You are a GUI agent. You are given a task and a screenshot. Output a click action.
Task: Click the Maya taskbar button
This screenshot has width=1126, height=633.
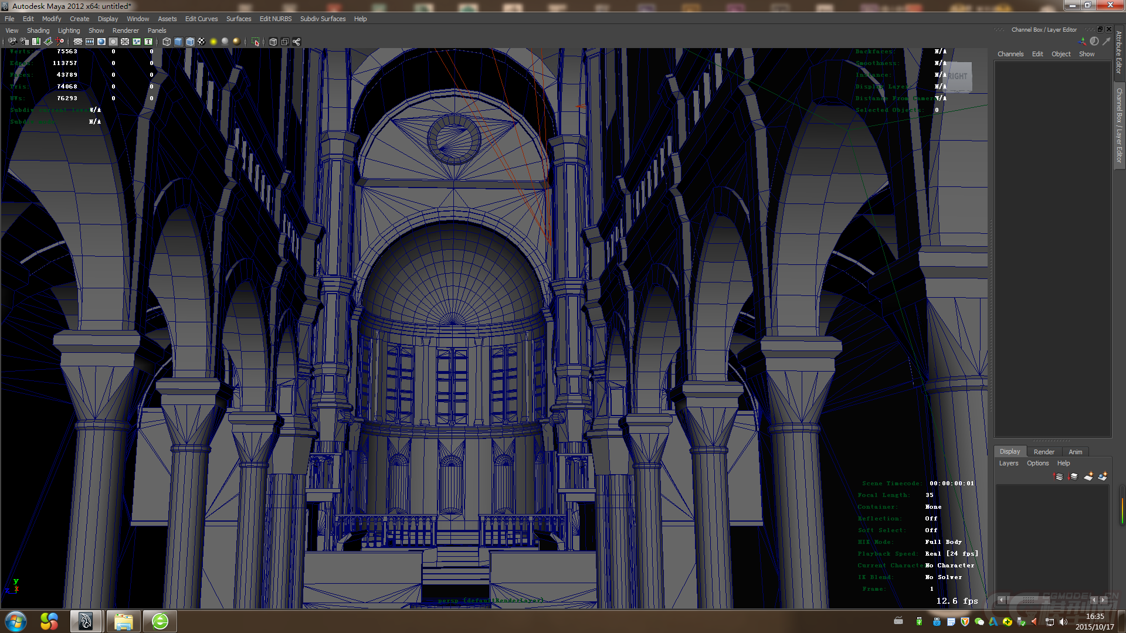pos(86,621)
